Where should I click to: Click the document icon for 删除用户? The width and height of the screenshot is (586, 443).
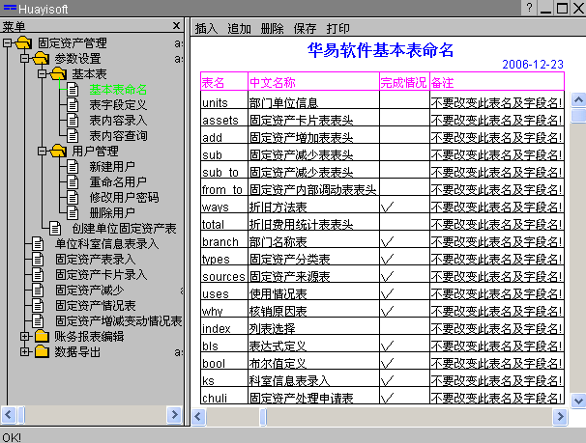73,212
